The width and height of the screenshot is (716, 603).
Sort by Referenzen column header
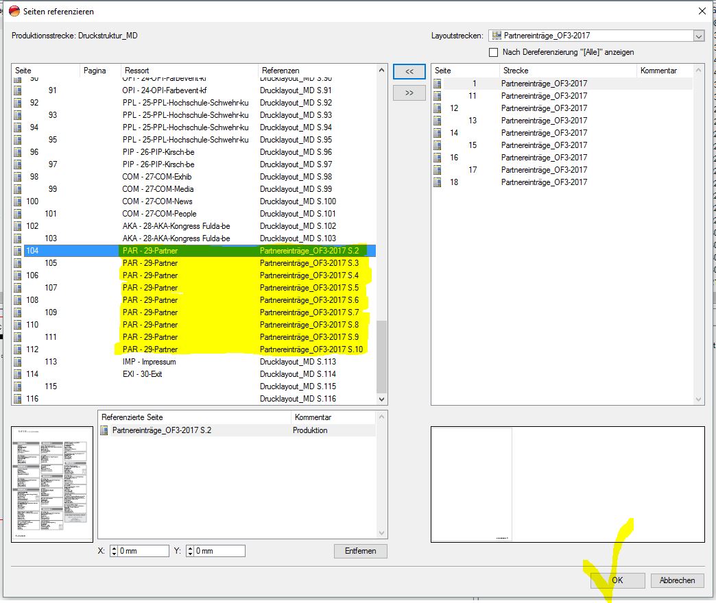317,71
